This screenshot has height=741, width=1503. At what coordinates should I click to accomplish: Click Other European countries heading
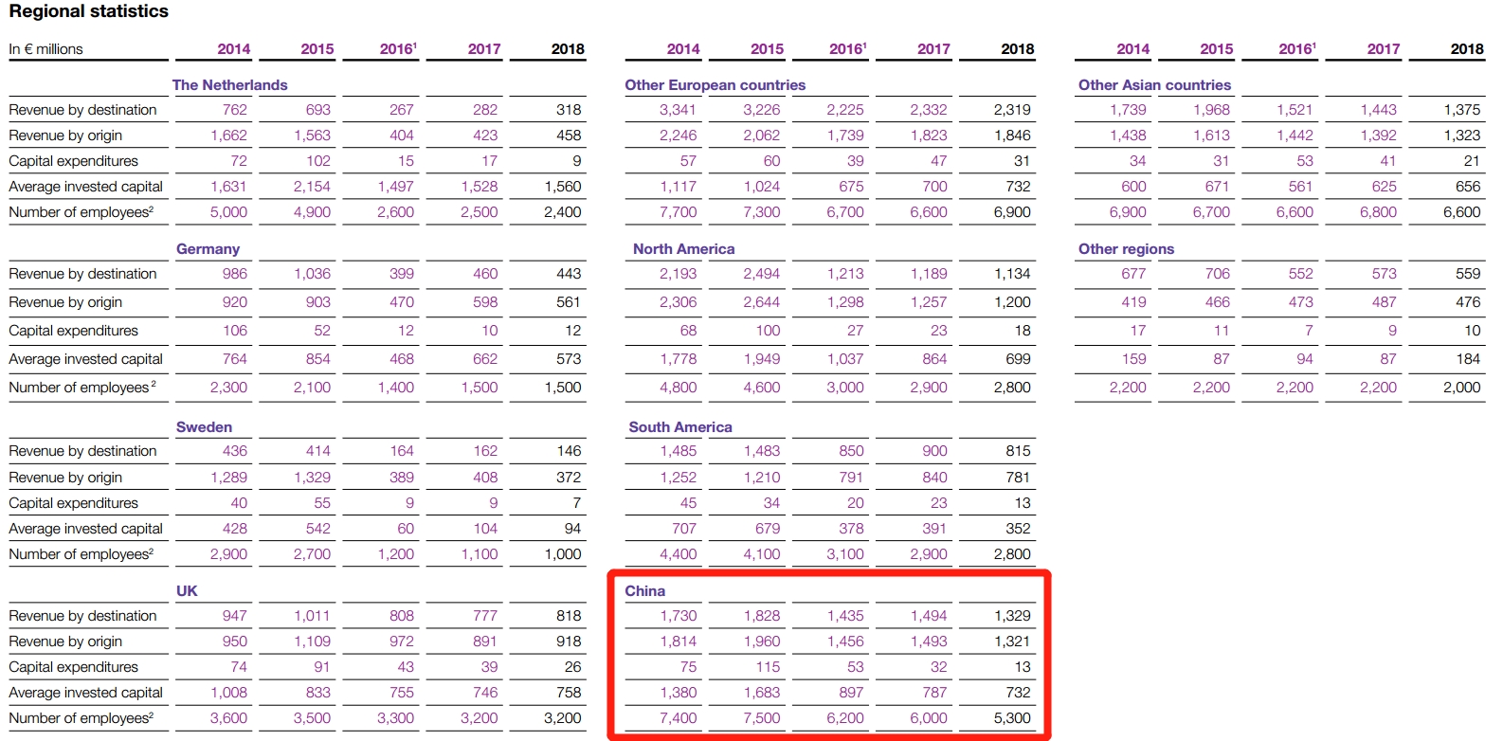(x=715, y=85)
